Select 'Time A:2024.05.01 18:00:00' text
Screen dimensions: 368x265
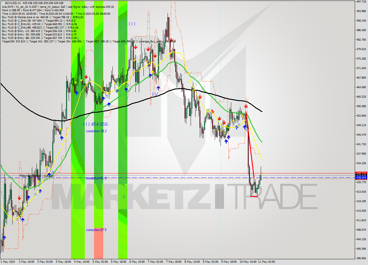click(19, 14)
